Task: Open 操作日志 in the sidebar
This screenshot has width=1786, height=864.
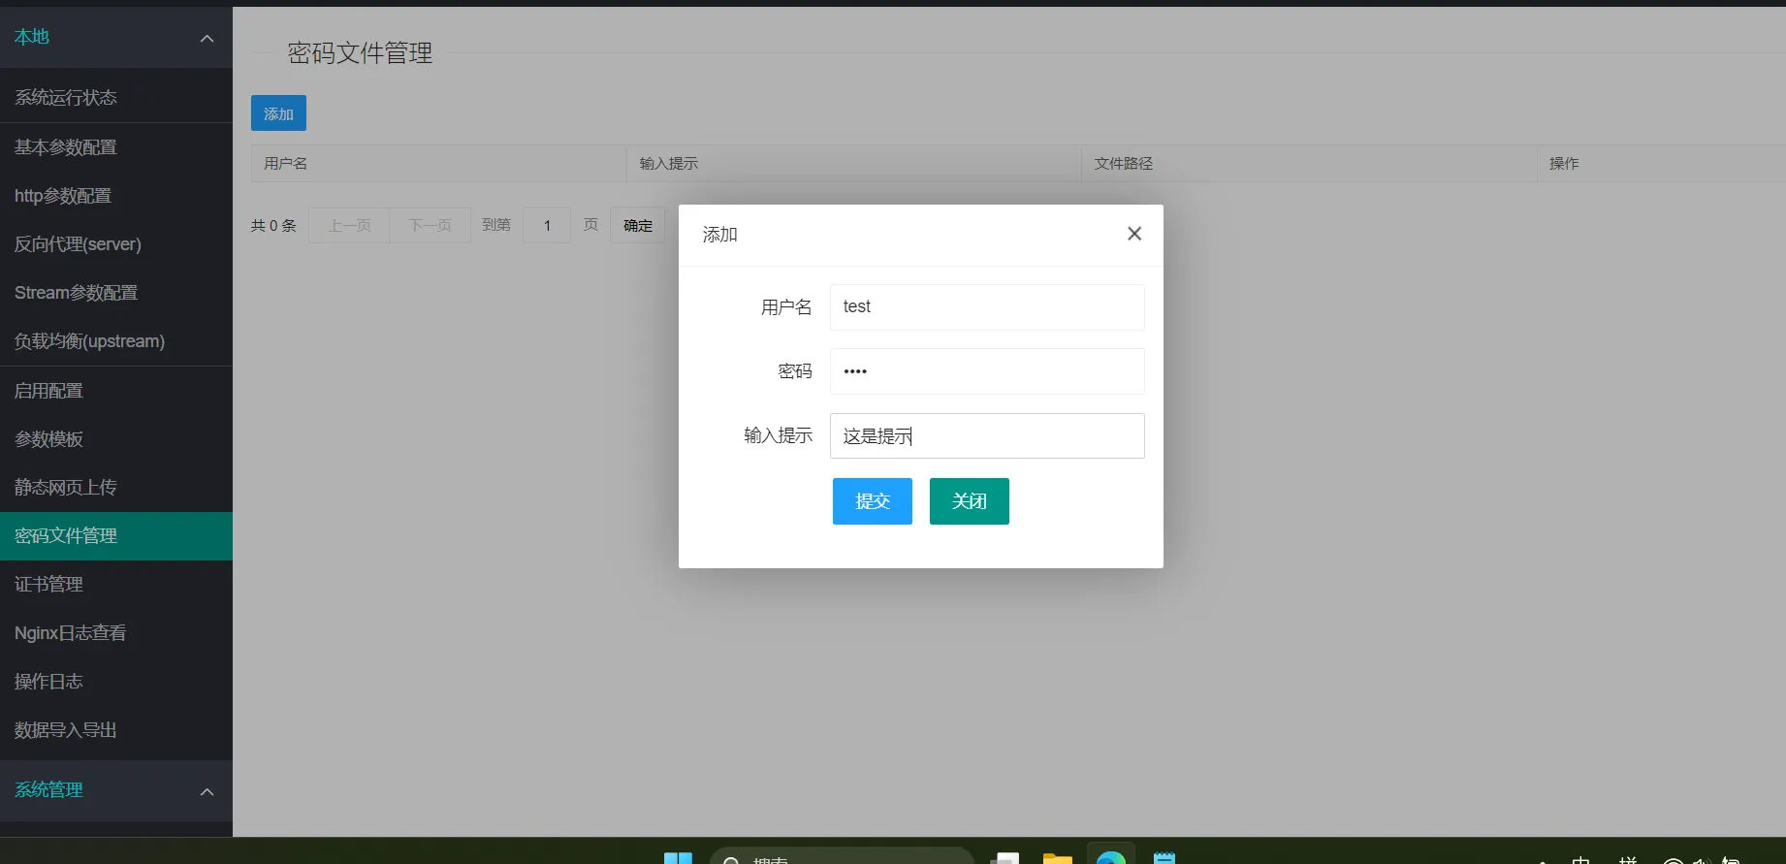Action: click(x=116, y=682)
